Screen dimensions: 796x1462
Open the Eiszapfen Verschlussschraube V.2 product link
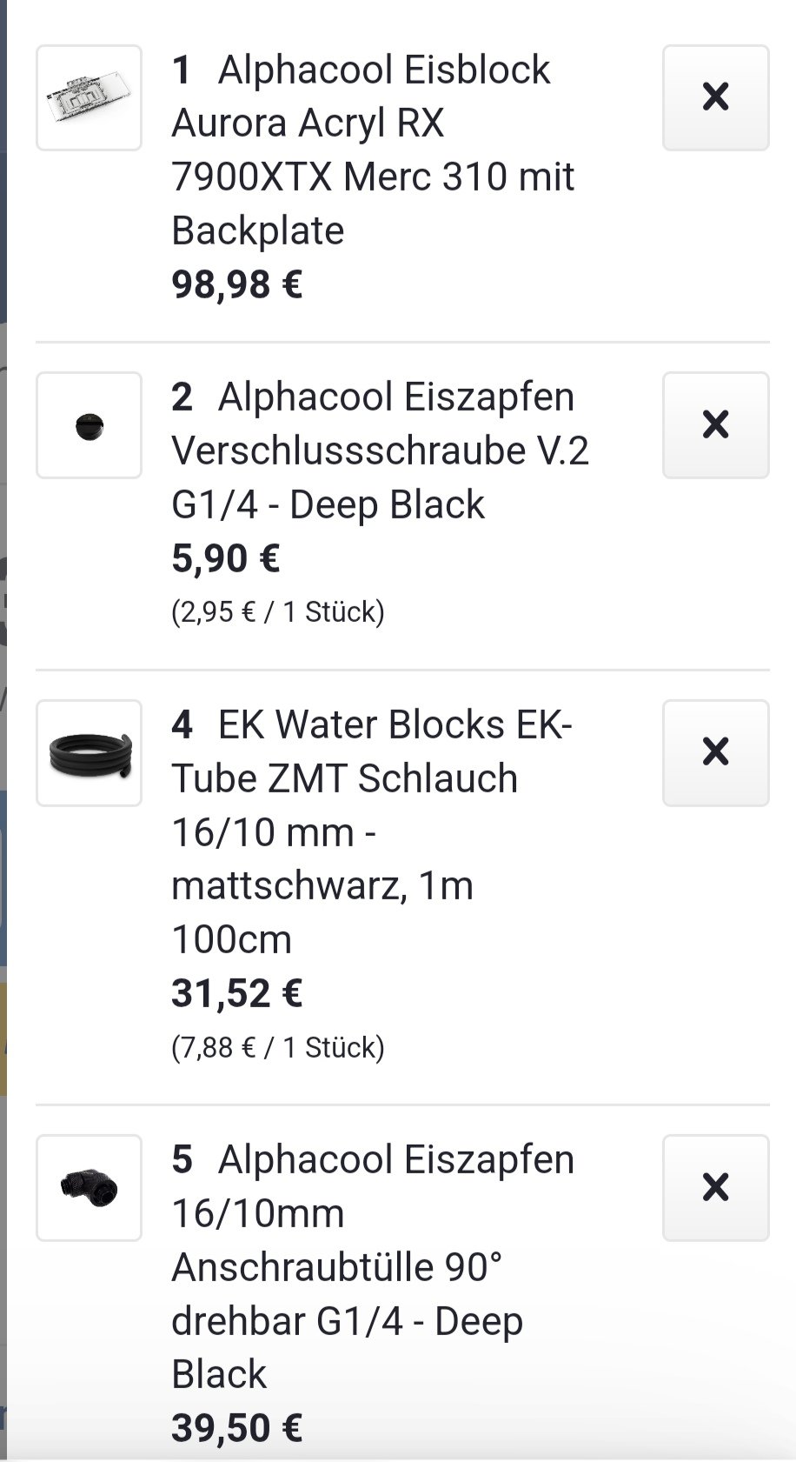[x=380, y=451]
